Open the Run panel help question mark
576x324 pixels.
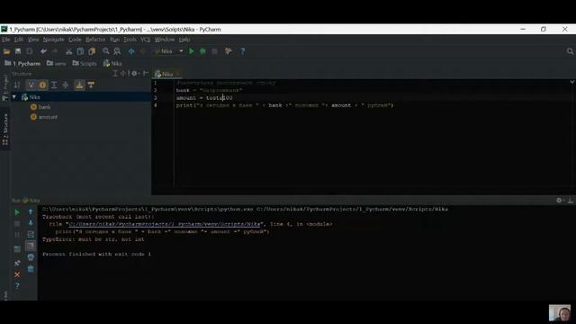[17, 286]
